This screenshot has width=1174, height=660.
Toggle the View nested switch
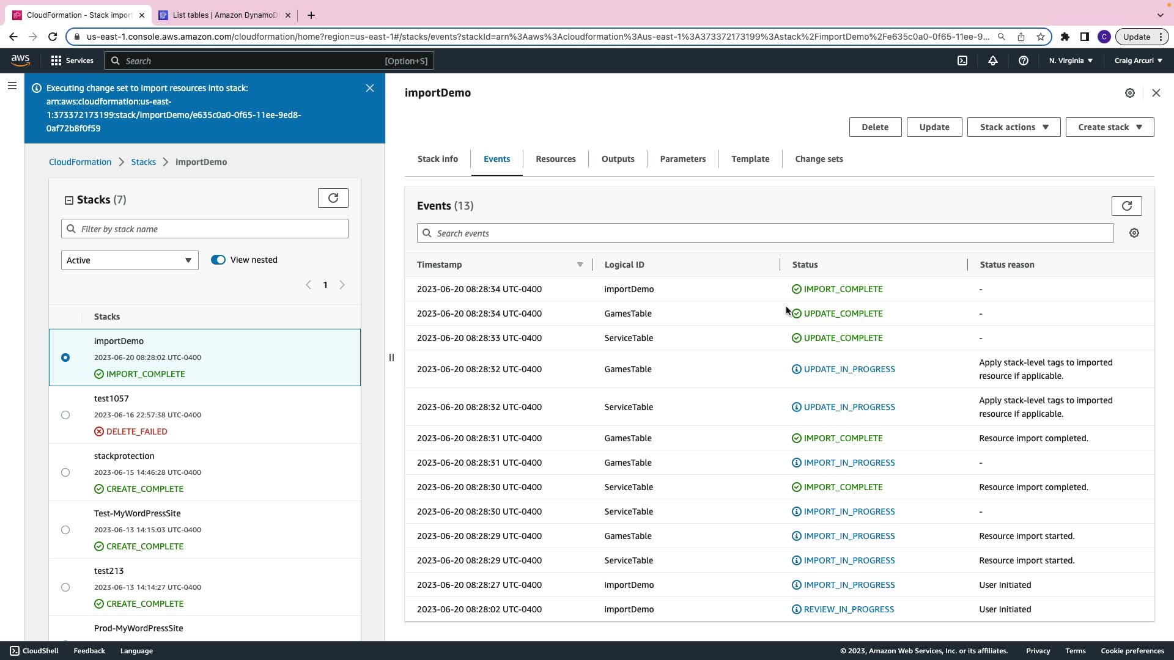[218, 260]
